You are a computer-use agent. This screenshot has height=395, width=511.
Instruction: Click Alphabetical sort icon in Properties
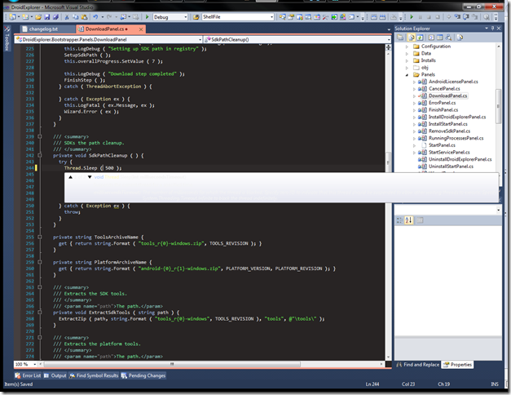click(410, 220)
